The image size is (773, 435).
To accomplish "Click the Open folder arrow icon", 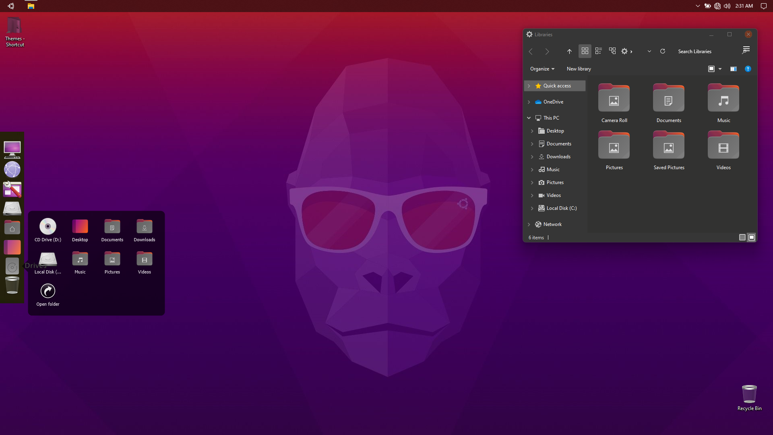I will coord(48,291).
